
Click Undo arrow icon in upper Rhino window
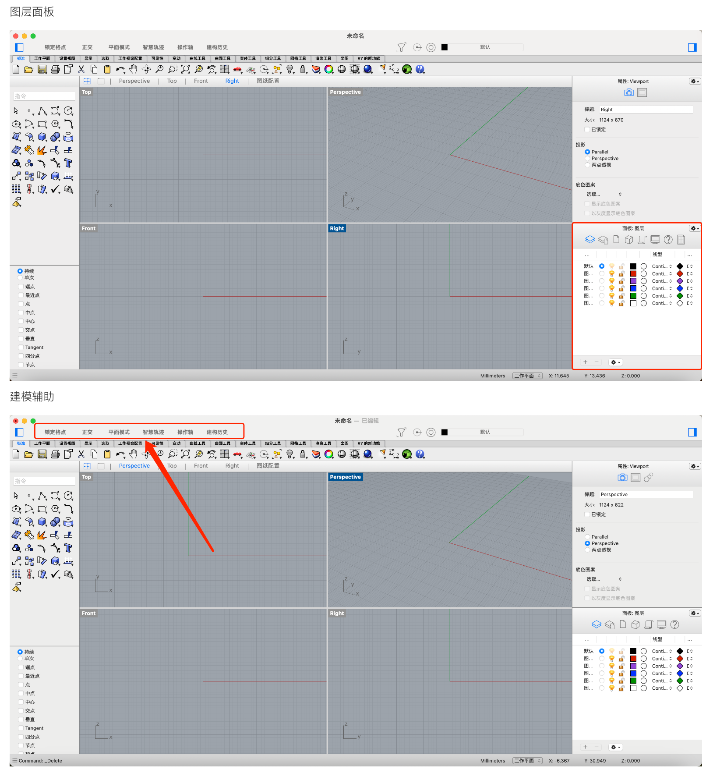(120, 69)
